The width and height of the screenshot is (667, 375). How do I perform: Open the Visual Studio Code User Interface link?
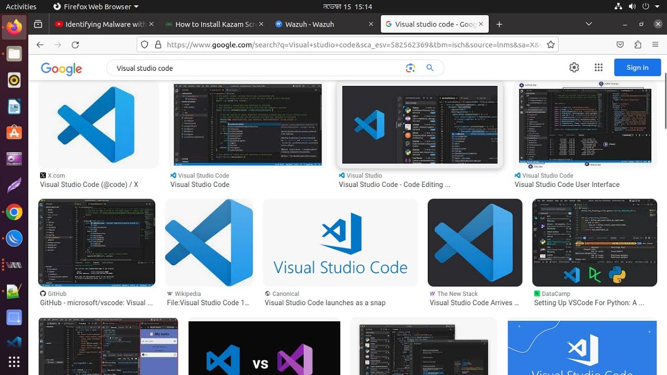(x=567, y=184)
